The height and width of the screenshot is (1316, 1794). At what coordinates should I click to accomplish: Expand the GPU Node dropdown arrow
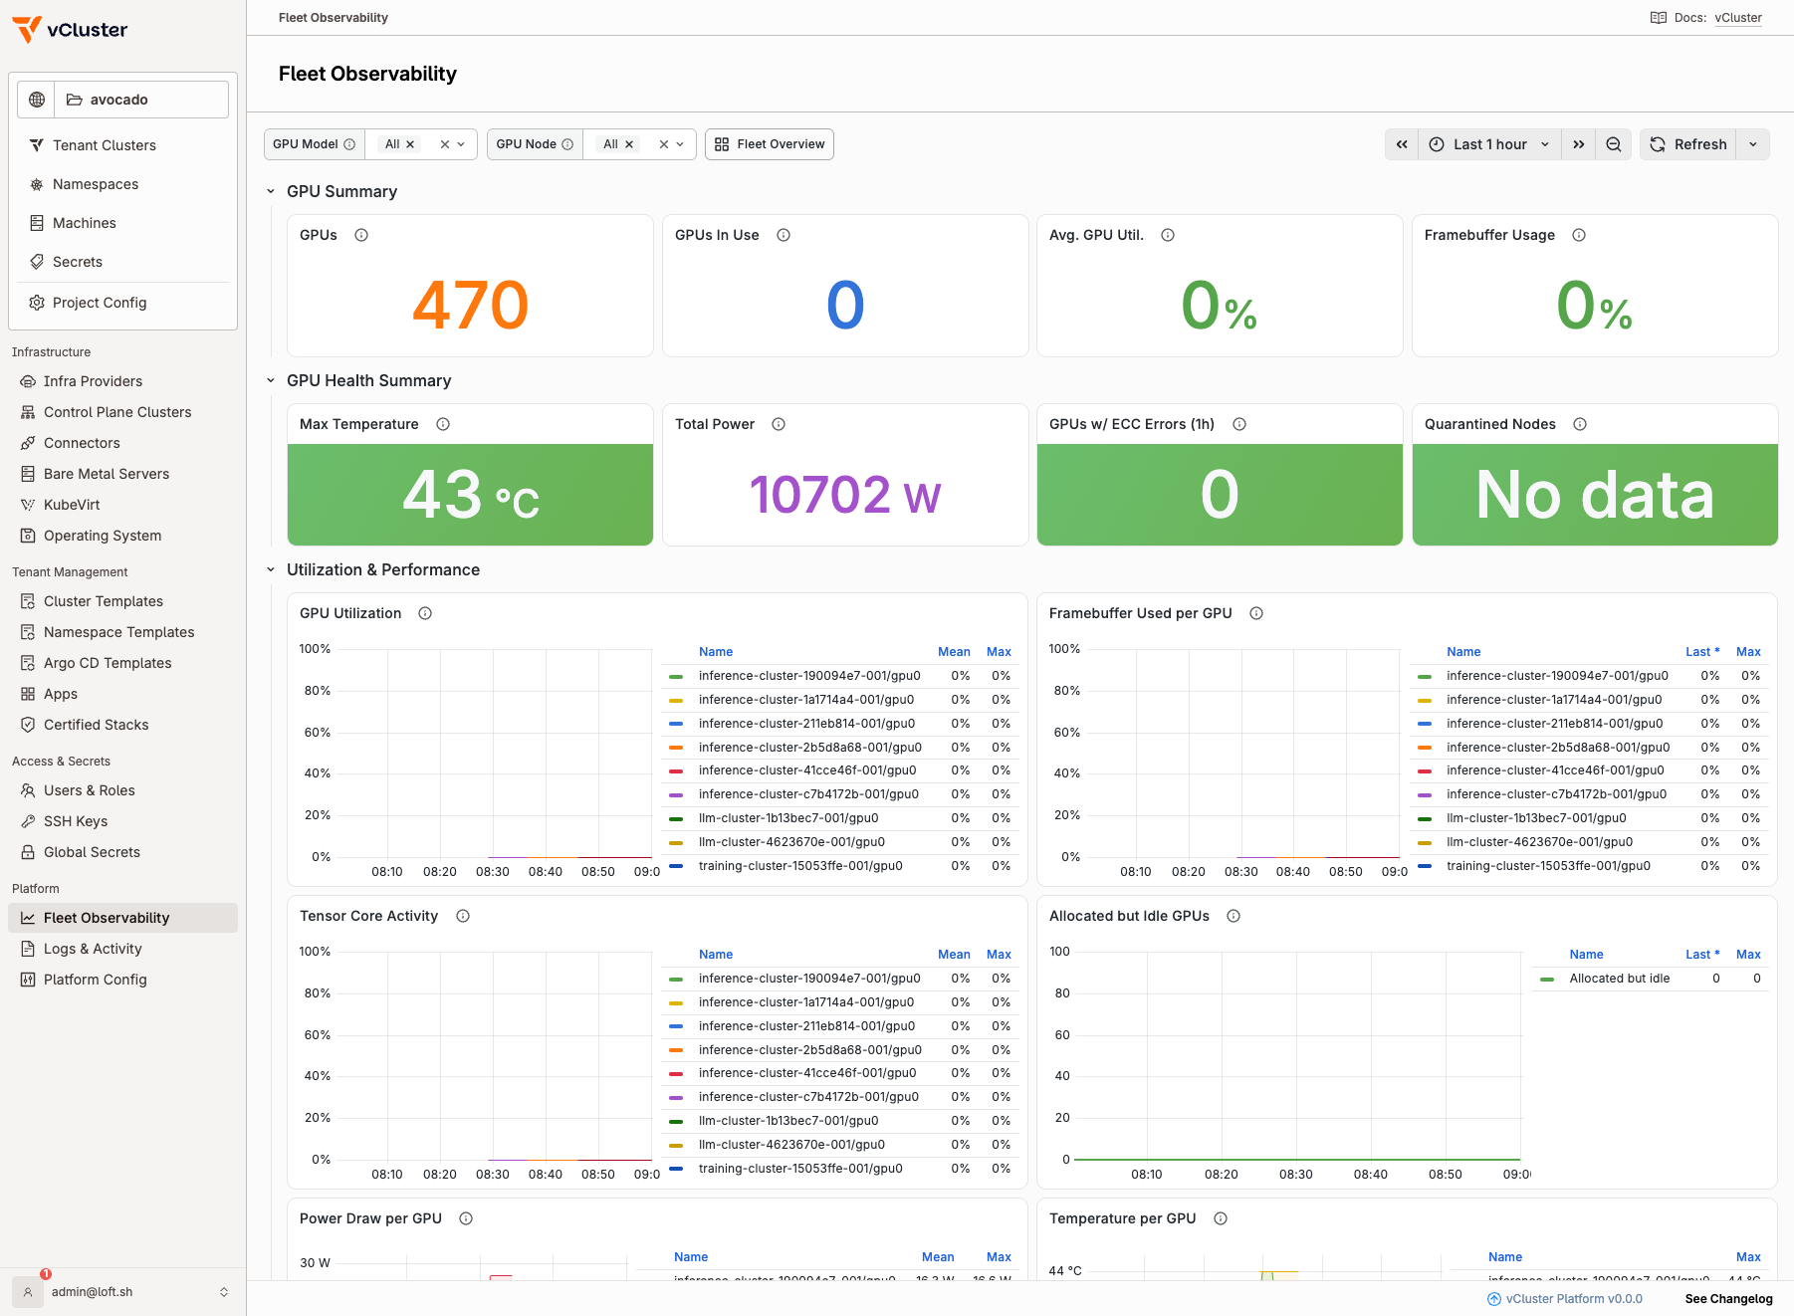click(680, 144)
